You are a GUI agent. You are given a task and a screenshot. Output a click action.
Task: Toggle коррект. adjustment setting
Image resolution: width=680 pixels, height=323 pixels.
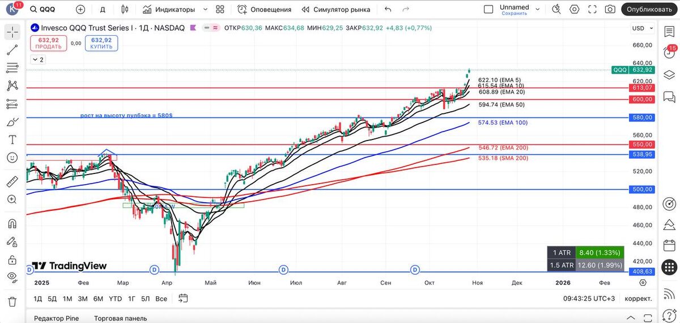[638, 298]
